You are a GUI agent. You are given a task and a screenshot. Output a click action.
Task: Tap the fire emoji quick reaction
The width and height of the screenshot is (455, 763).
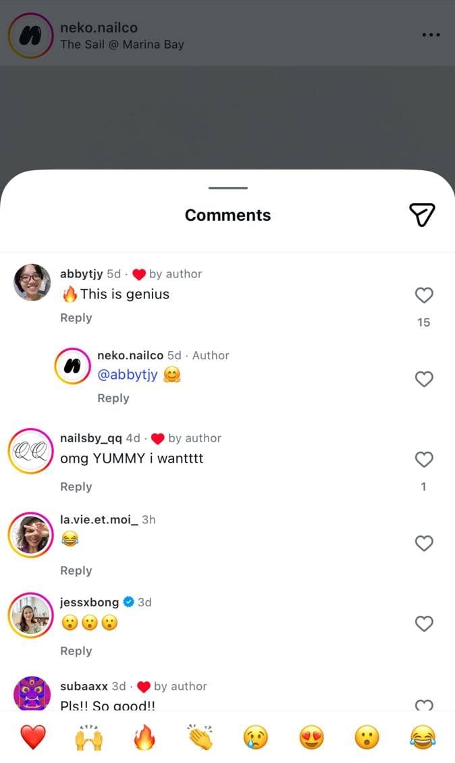tap(144, 737)
